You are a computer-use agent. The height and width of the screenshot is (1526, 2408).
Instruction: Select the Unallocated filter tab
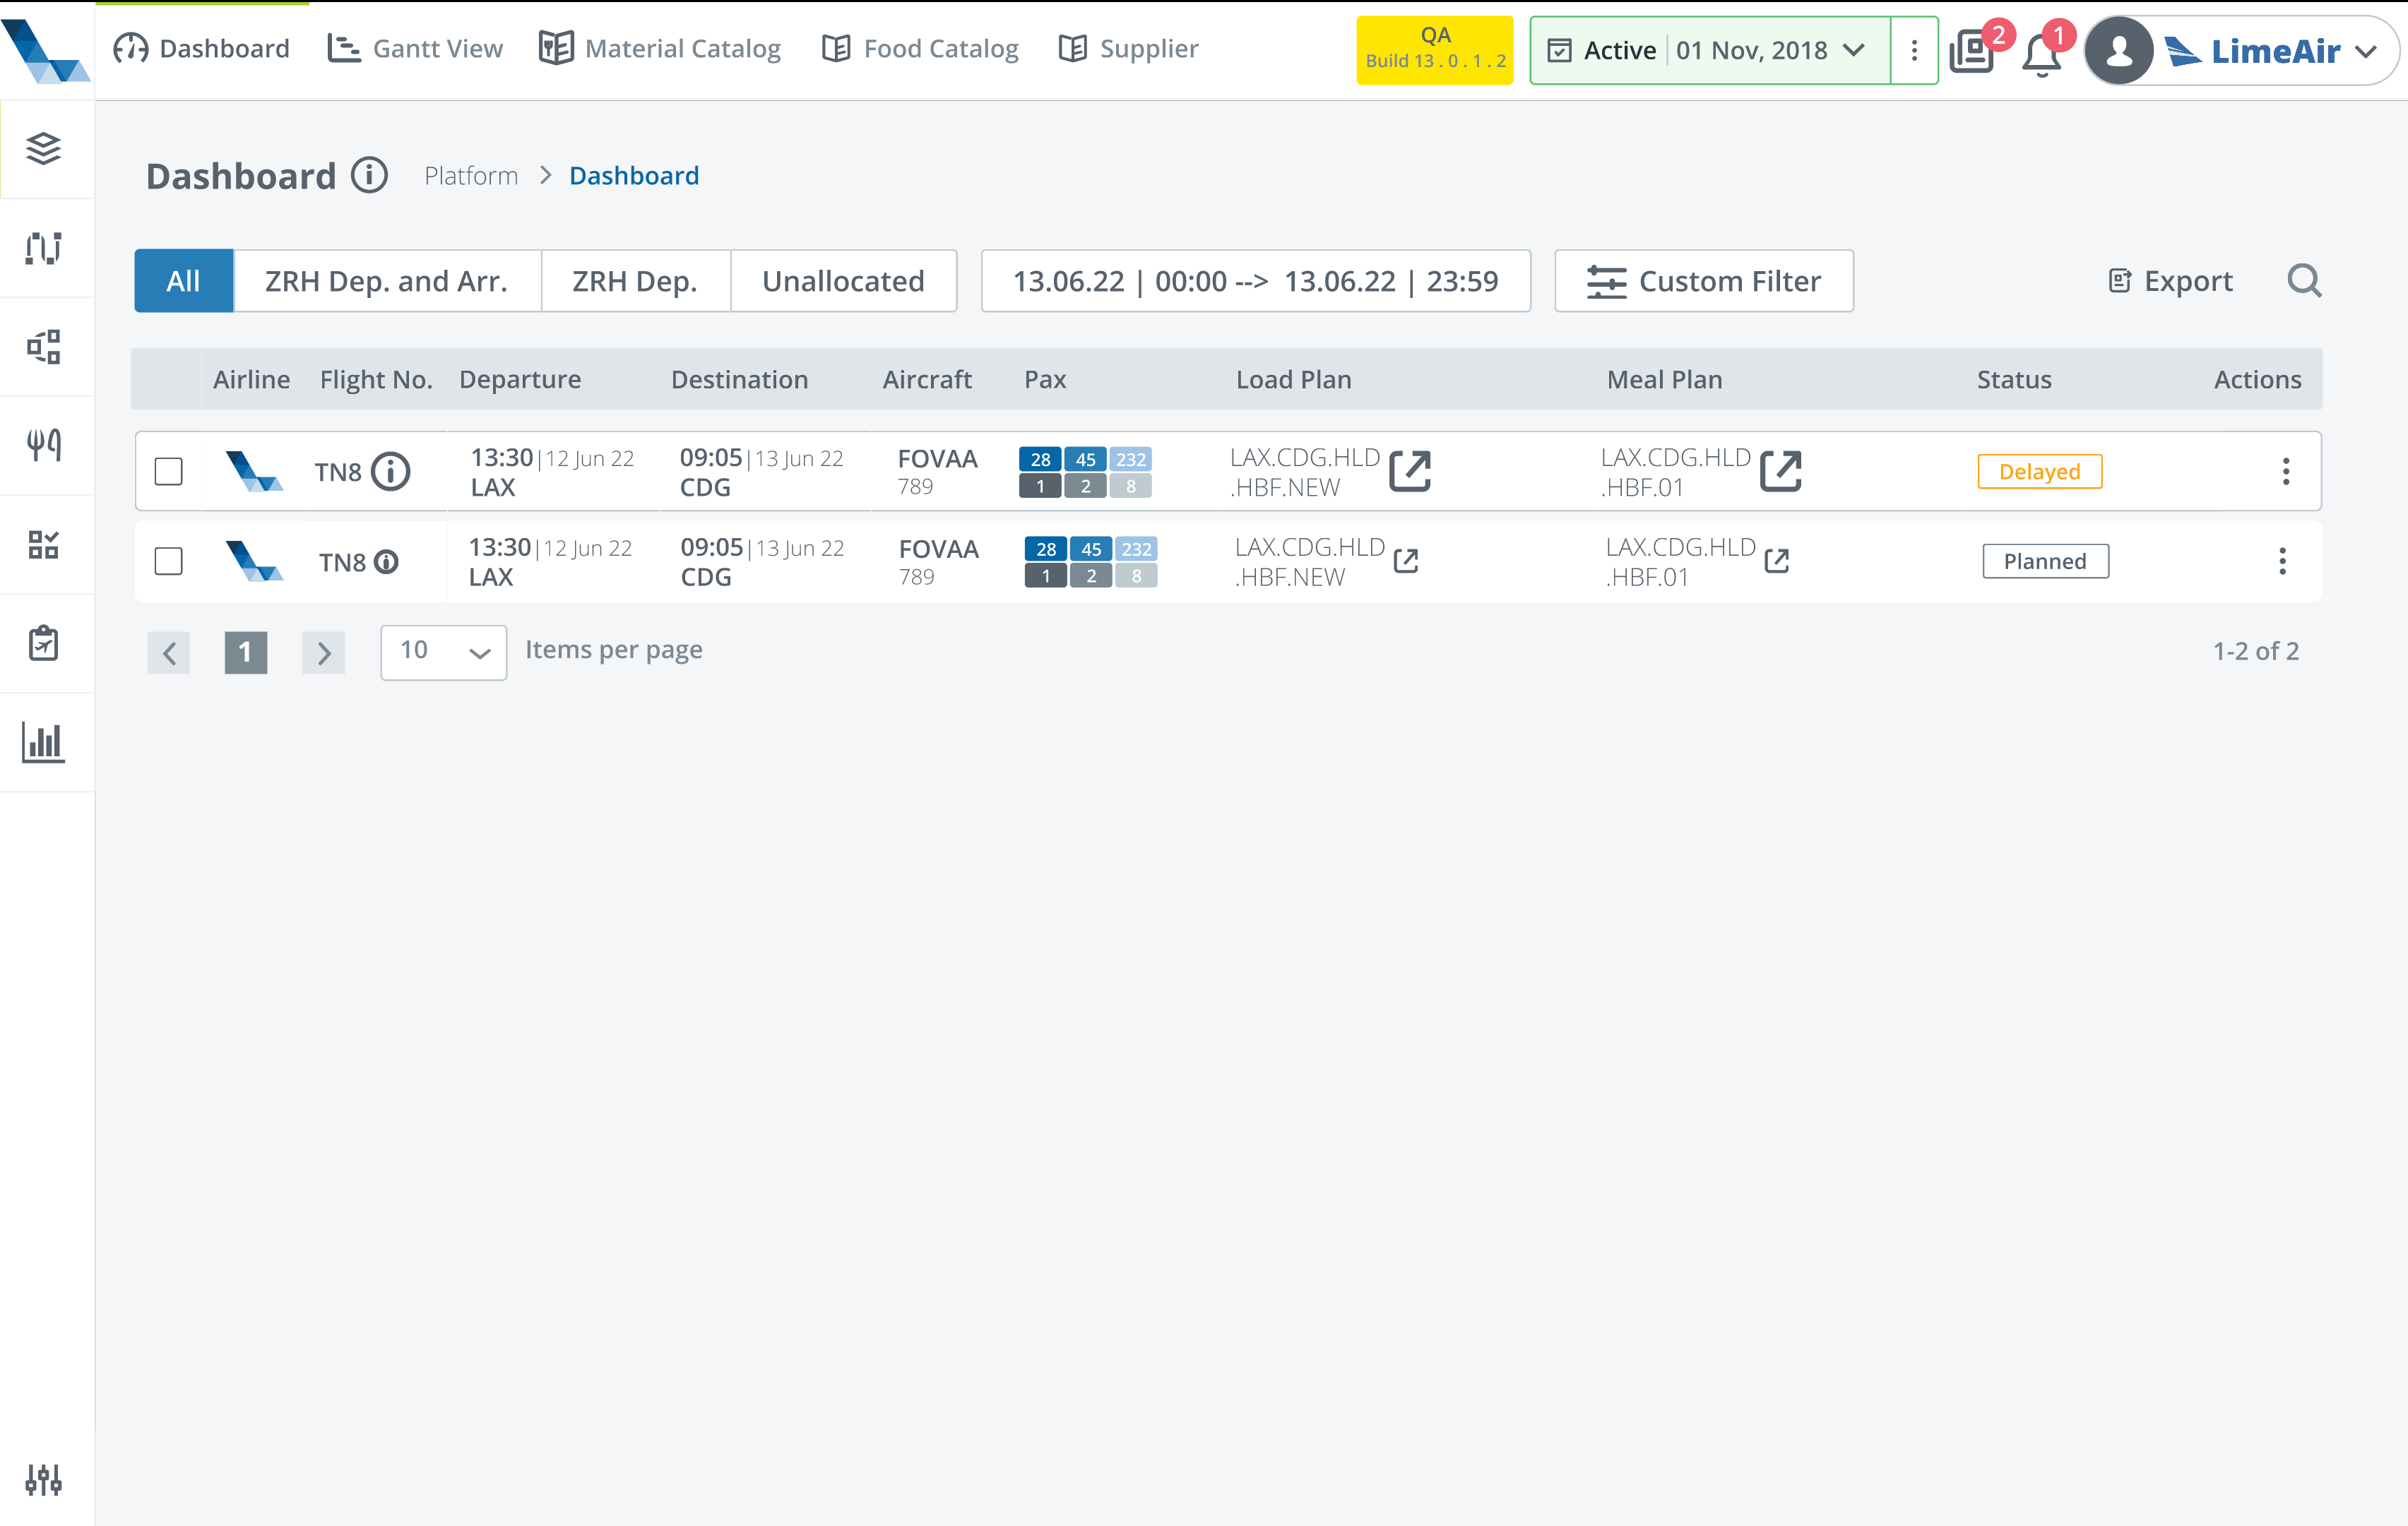tap(843, 281)
